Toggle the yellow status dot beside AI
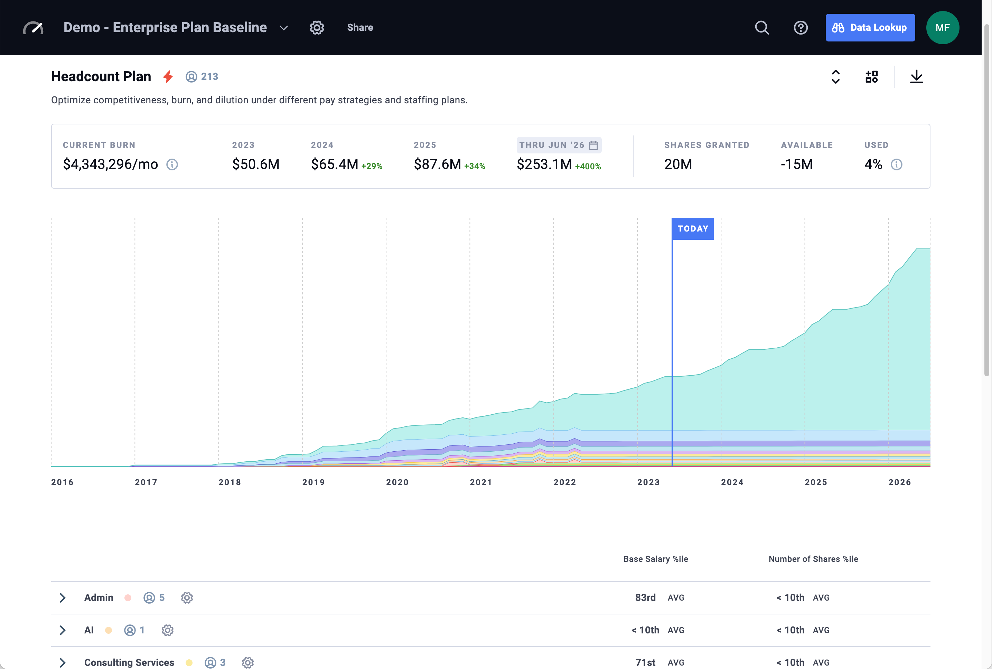 109,630
